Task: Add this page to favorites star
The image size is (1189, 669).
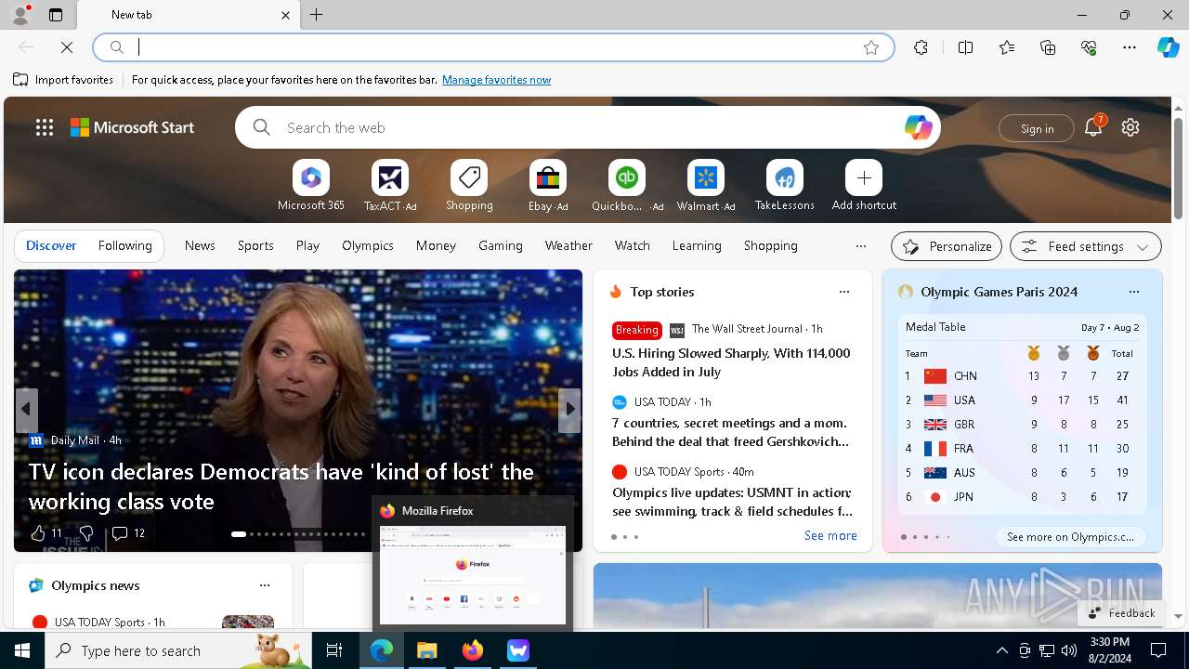Action: point(871,47)
